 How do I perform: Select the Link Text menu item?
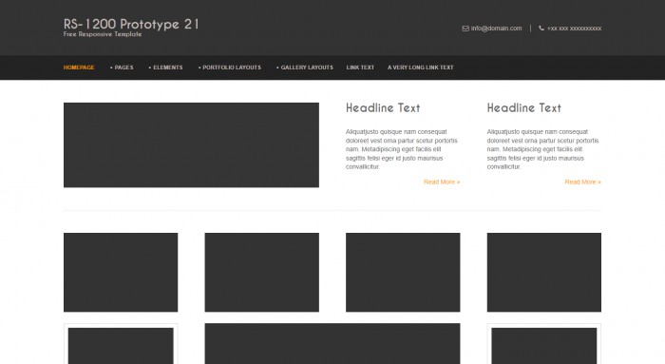(x=360, y=67)
